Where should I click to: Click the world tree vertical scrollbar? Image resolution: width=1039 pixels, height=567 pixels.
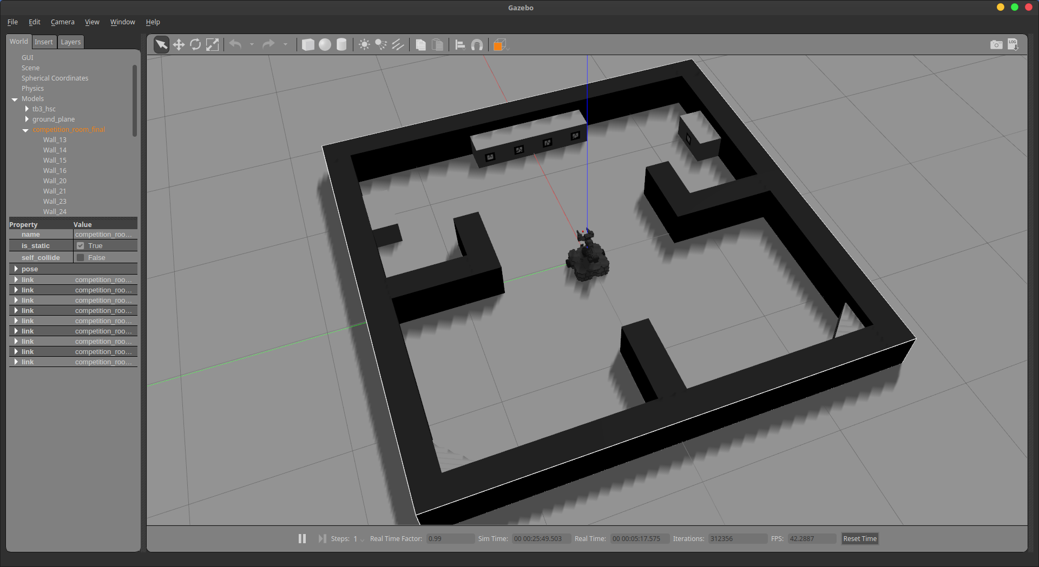click(135, 101)
